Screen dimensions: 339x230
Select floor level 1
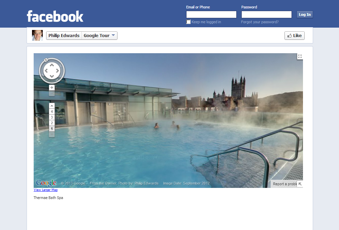tap(52, 129)
